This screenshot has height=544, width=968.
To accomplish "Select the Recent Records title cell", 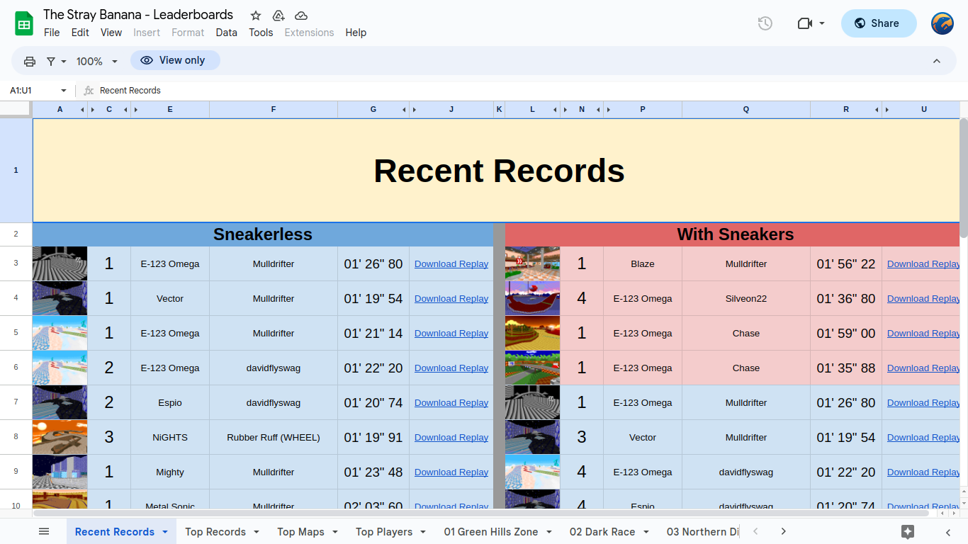I will pos(499,171).
